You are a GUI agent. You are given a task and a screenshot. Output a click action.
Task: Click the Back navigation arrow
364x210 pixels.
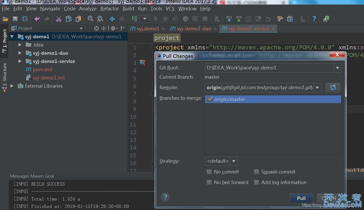(x=112, y=19)
